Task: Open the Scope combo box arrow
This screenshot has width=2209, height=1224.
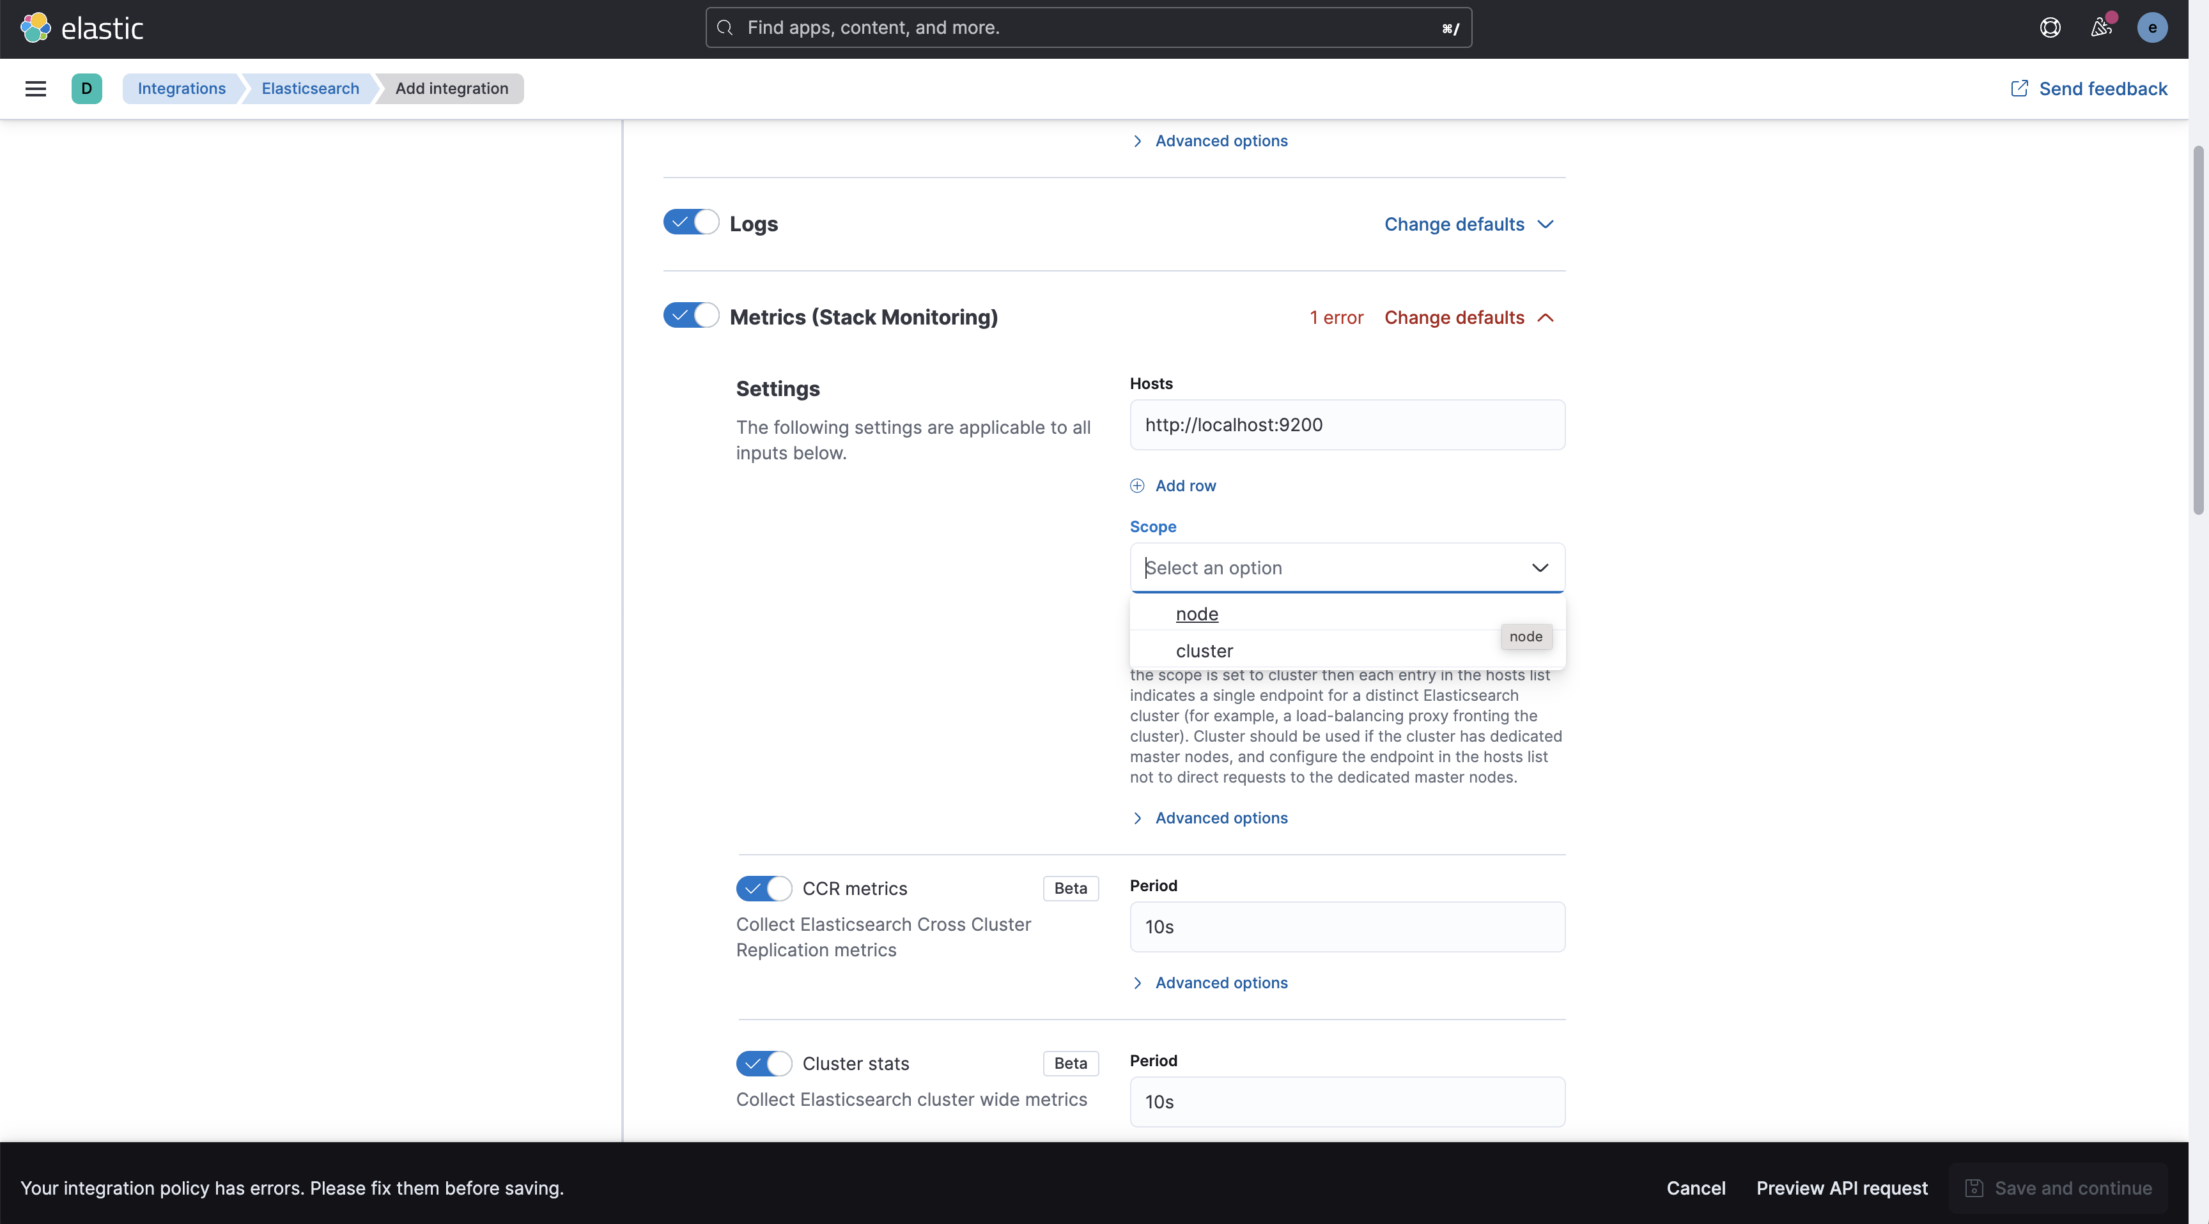Action: (x=1539, y=569)
